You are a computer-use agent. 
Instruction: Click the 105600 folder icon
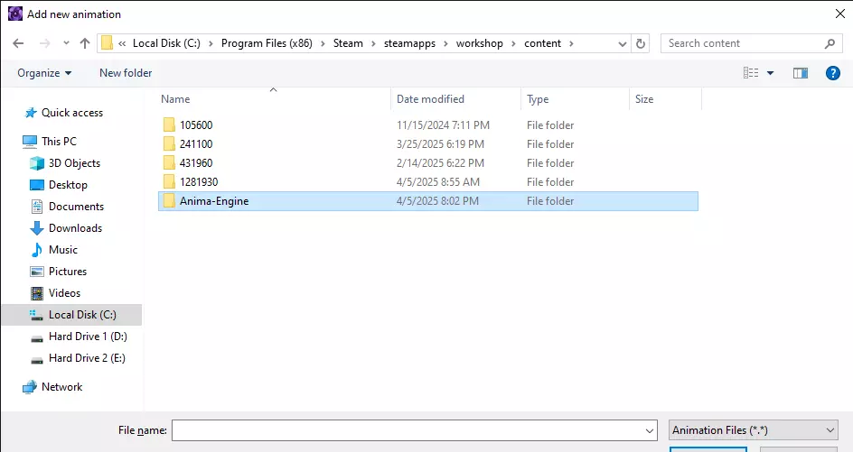[169, 125]
